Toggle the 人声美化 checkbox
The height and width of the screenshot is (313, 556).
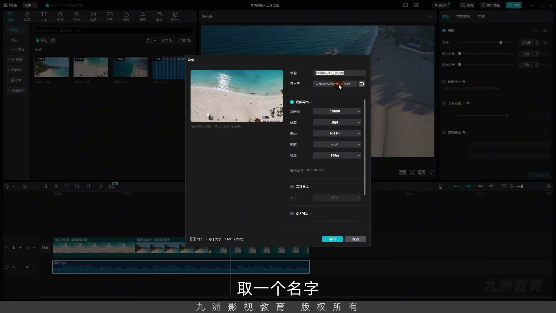coord(444,103)
